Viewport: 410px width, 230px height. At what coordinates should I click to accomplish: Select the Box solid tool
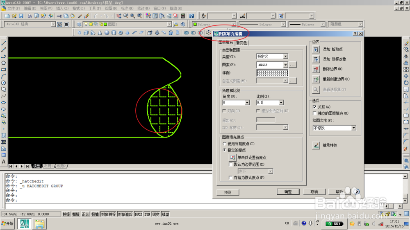pos(86,33)
